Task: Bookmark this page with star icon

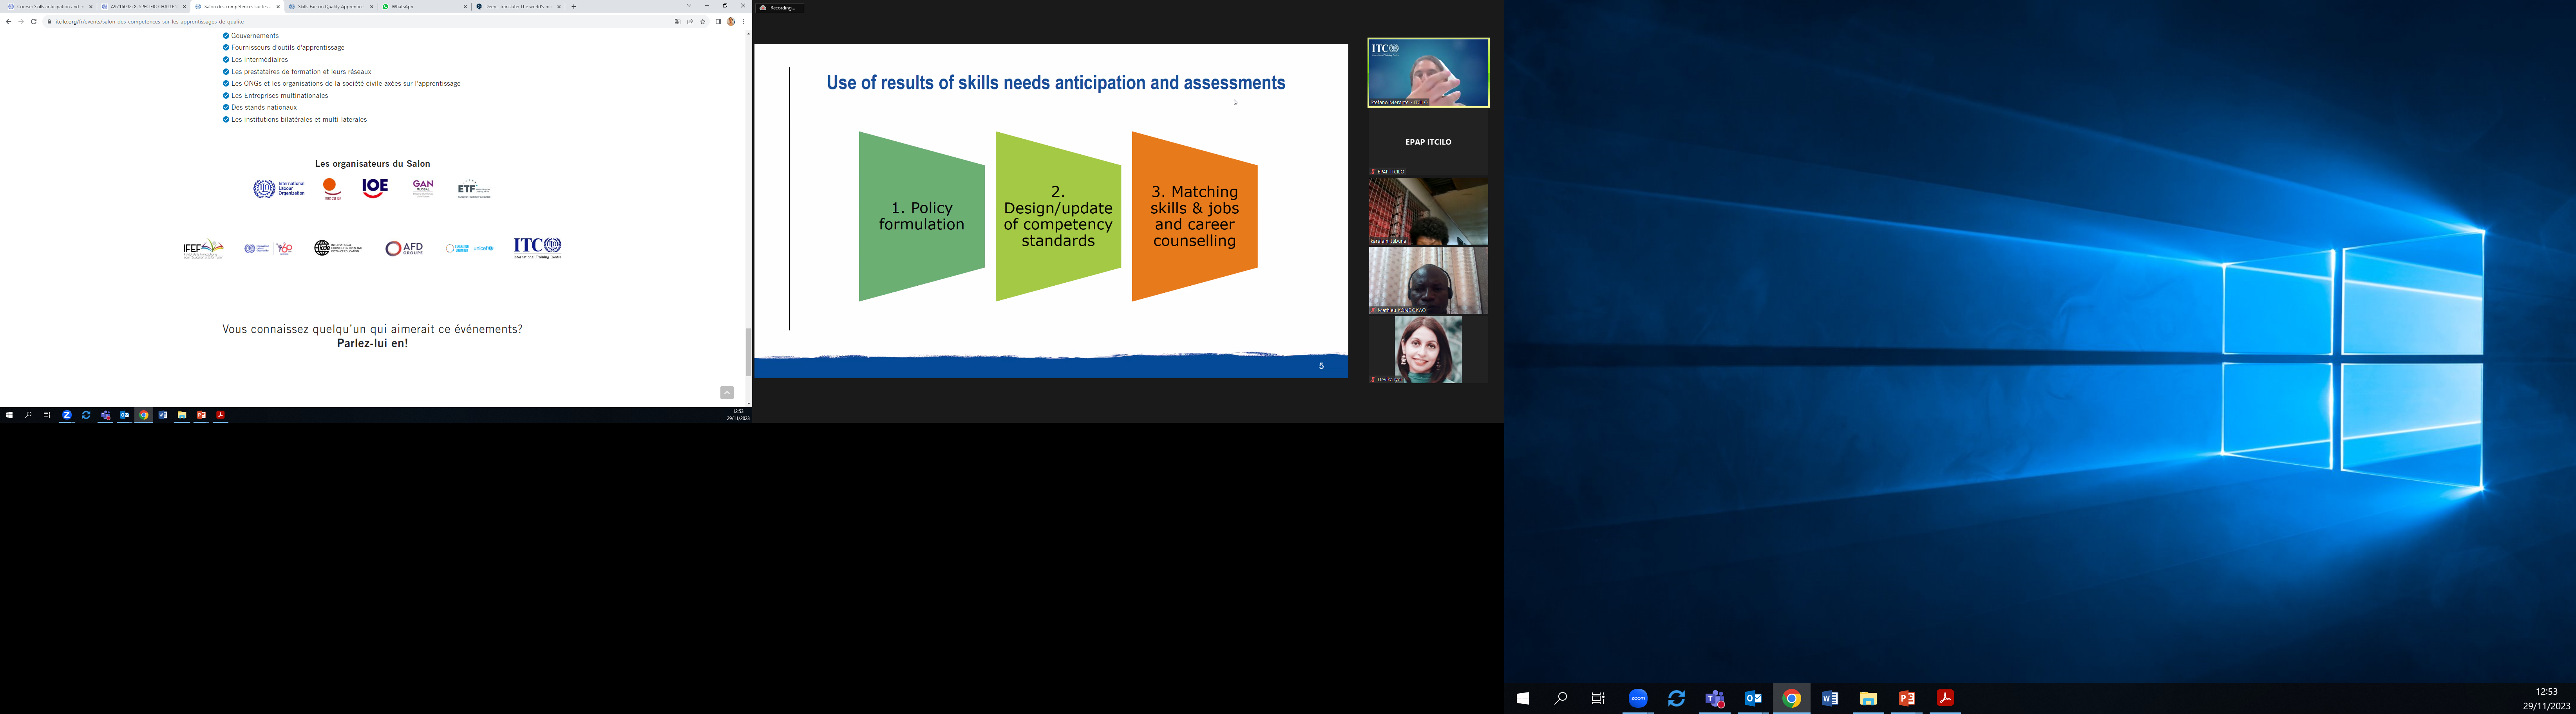Action: pos(703,21)
